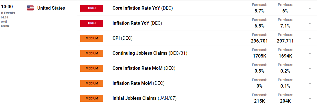This screenshot has width=317, height=106.
Task: Click HIGH badge beside Inflation Rate YoY
Action: [x=92, y=23]
